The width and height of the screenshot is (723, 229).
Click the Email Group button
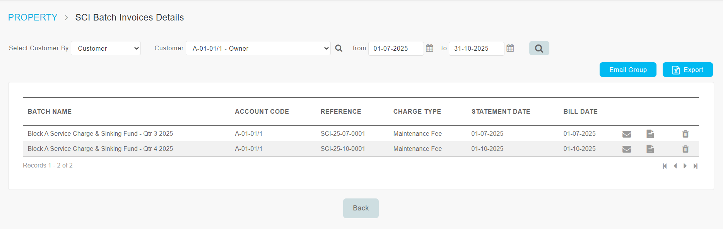pos(628,70)
